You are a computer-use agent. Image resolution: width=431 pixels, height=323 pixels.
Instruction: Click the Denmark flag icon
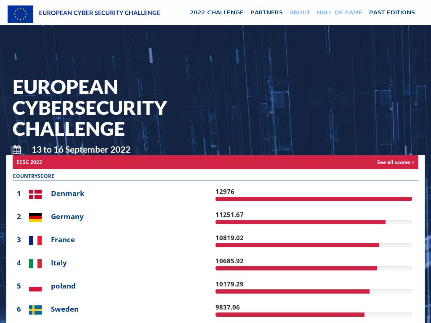35,194
